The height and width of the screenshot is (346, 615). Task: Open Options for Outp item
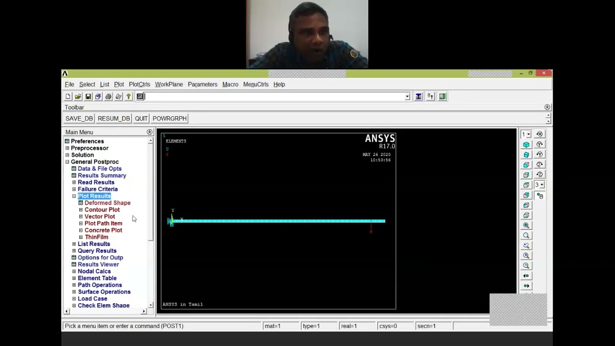pos(100,258)
